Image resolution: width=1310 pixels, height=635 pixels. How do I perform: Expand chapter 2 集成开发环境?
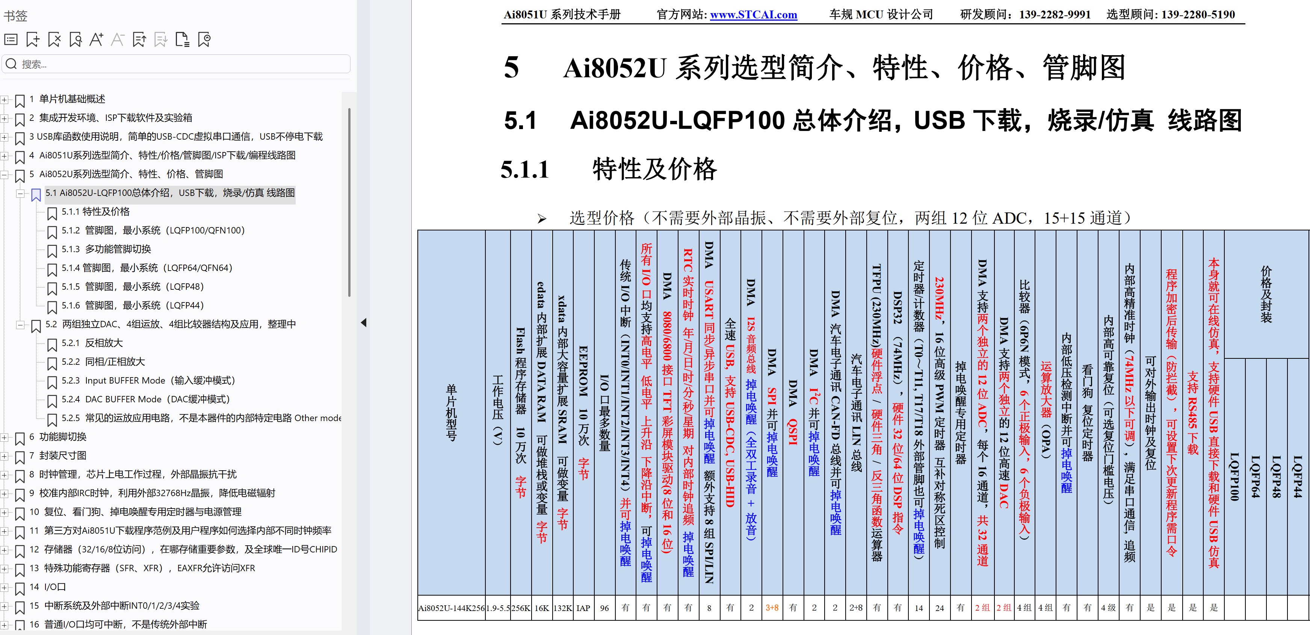click(4, 118)
